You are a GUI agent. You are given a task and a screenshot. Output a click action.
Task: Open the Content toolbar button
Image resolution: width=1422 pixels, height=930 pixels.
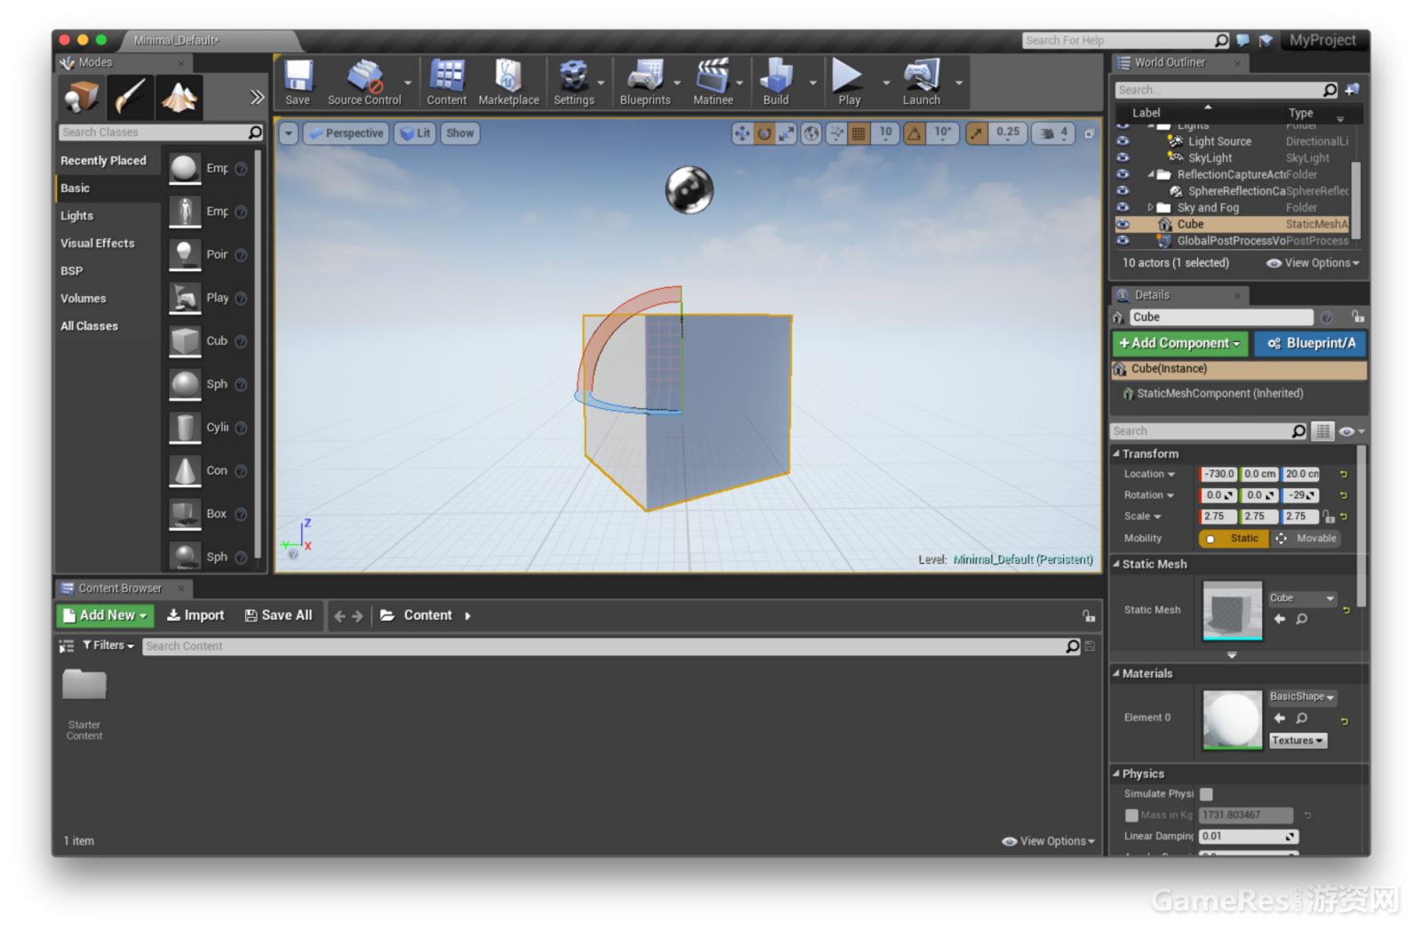coord(446,82)
